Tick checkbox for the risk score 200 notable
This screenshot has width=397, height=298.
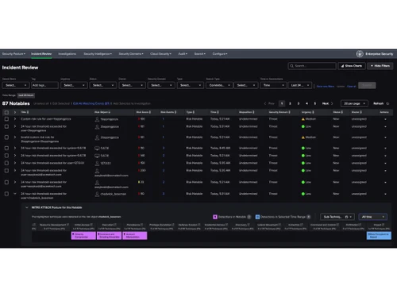[6, 171]
